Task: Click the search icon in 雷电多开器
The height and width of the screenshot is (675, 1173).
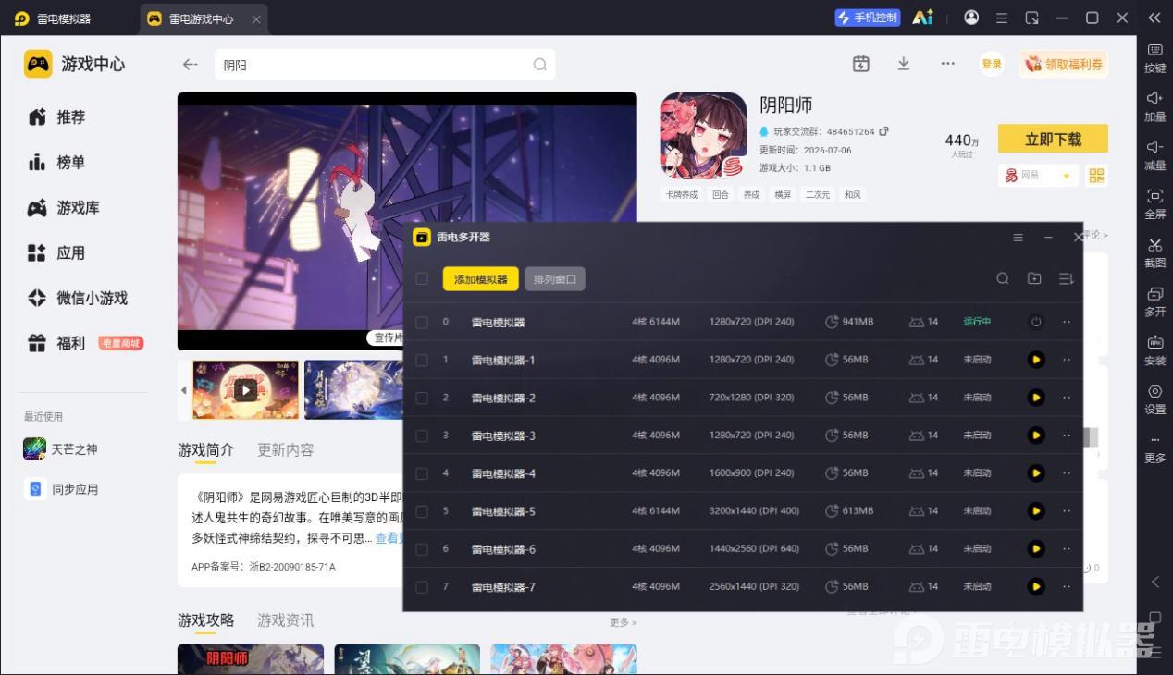Action: [1003, 278]
